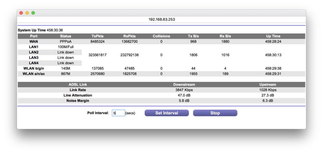Click the 192.168.63.253 address title
The image size is (323, 153).
click(161, 19)
